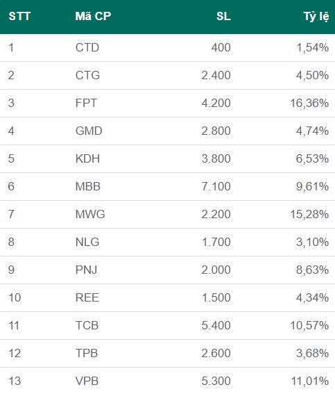Screen dimensions: 335x394
Task: Click the TCB stock code
Action: coord(87,325)
